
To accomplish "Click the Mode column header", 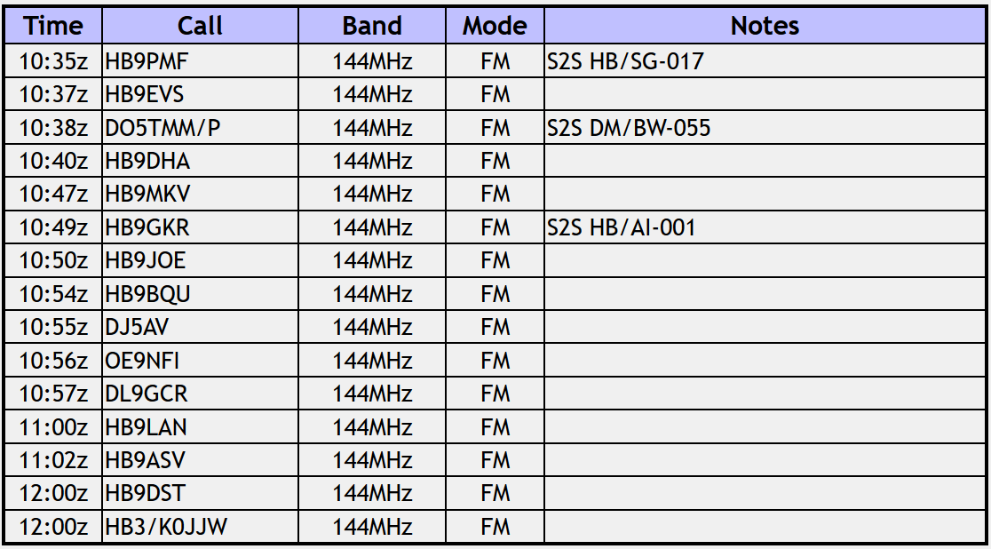I will pyautogui.click(x=495, y=27).
